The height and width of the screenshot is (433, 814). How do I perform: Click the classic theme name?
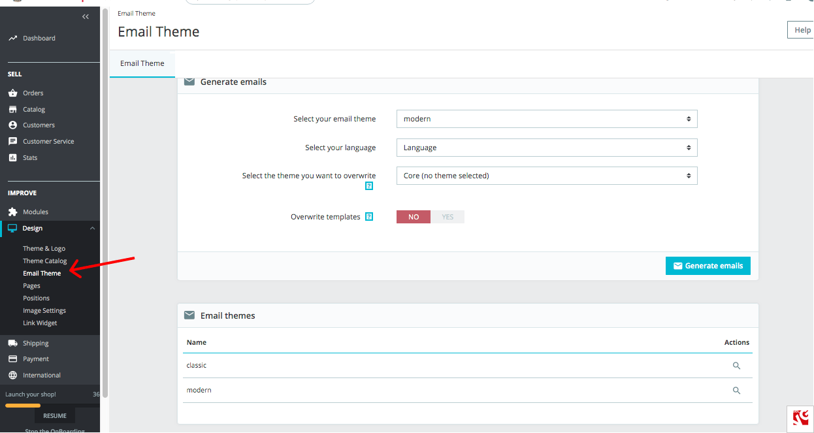196,366
